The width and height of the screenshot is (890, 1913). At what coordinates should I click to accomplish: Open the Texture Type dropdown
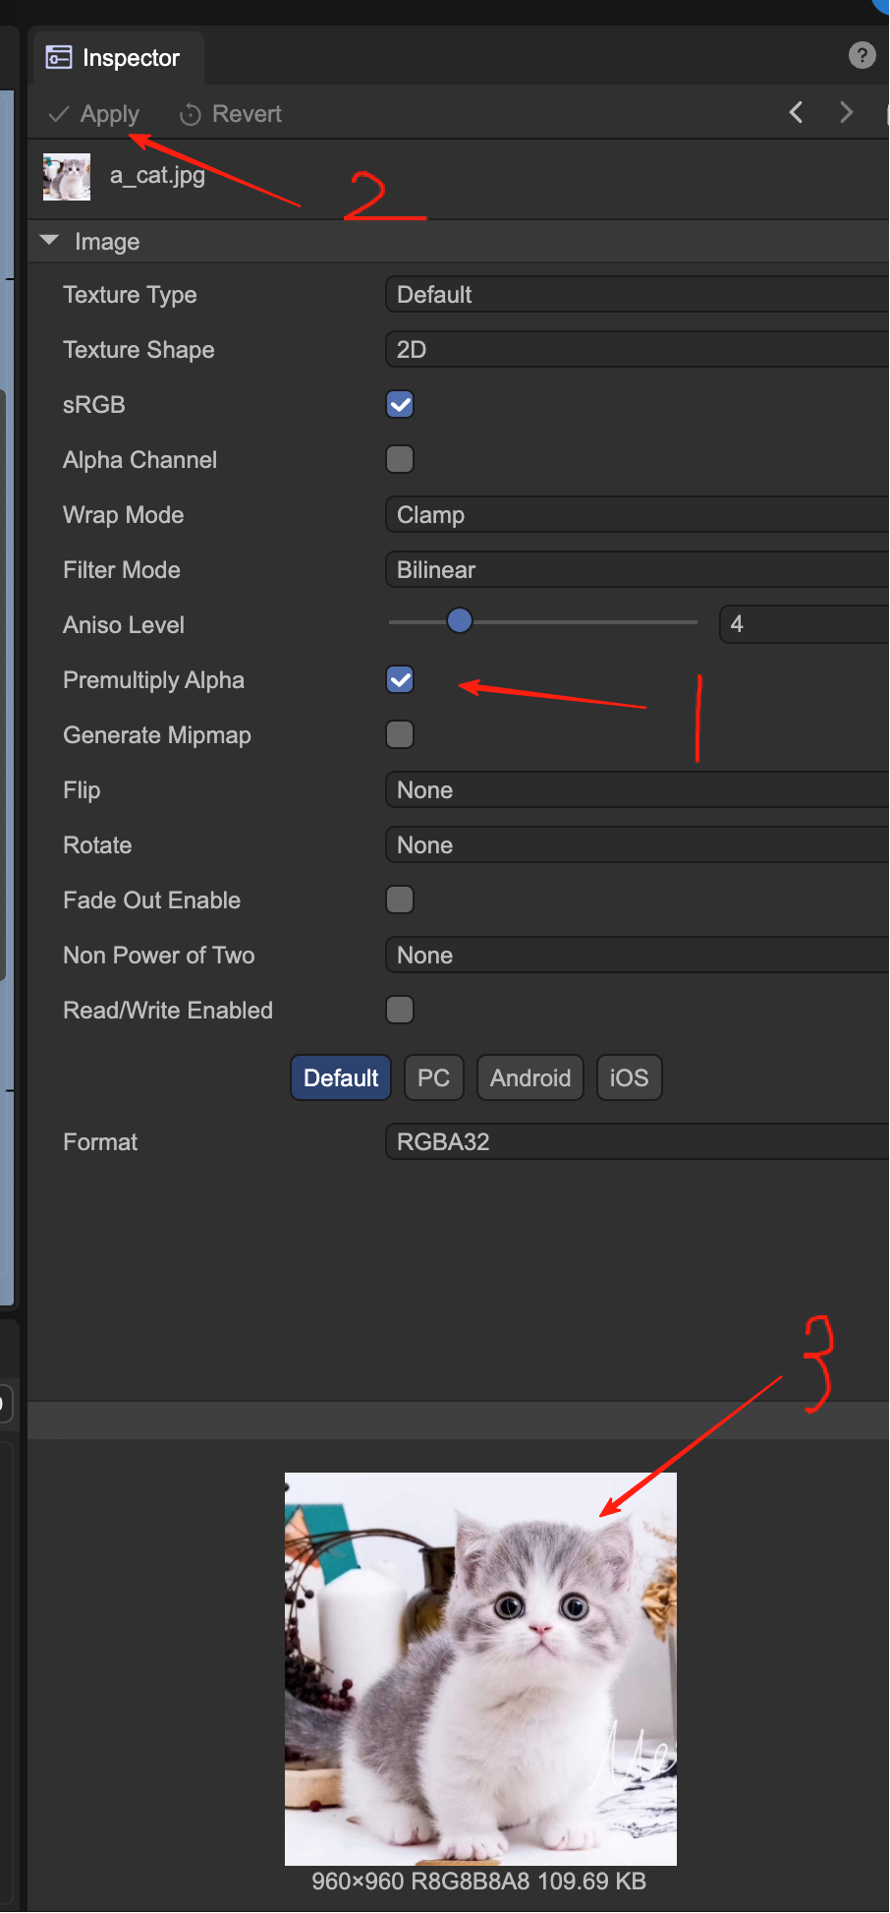coord(637,295)
